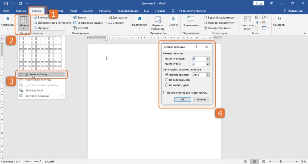
Task: Open the Рассылки tab
Action: (105, 11)
